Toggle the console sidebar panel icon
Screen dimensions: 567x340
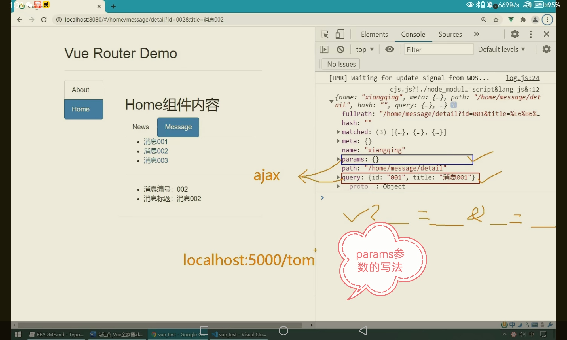tap(324, 49)
